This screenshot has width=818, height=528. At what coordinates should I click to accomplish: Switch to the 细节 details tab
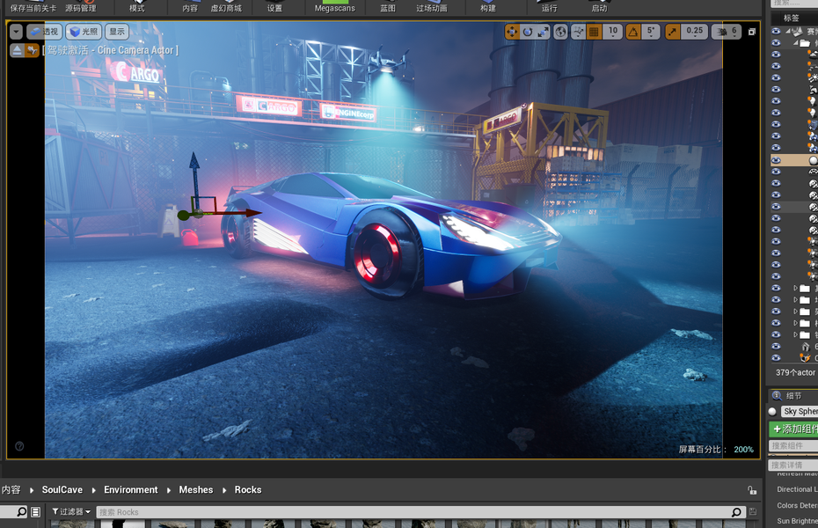pos(794,396)
